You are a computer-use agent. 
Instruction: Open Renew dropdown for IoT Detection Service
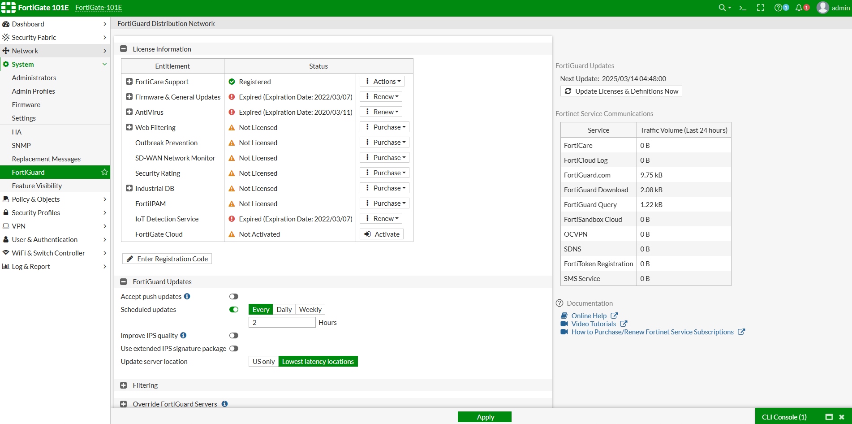pos(381,218)
